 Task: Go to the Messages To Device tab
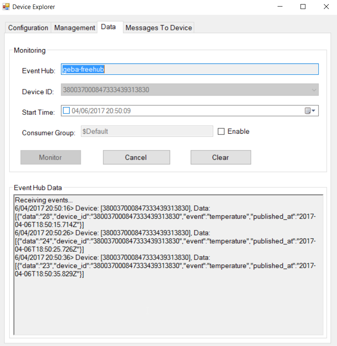[x=159, y=28]
